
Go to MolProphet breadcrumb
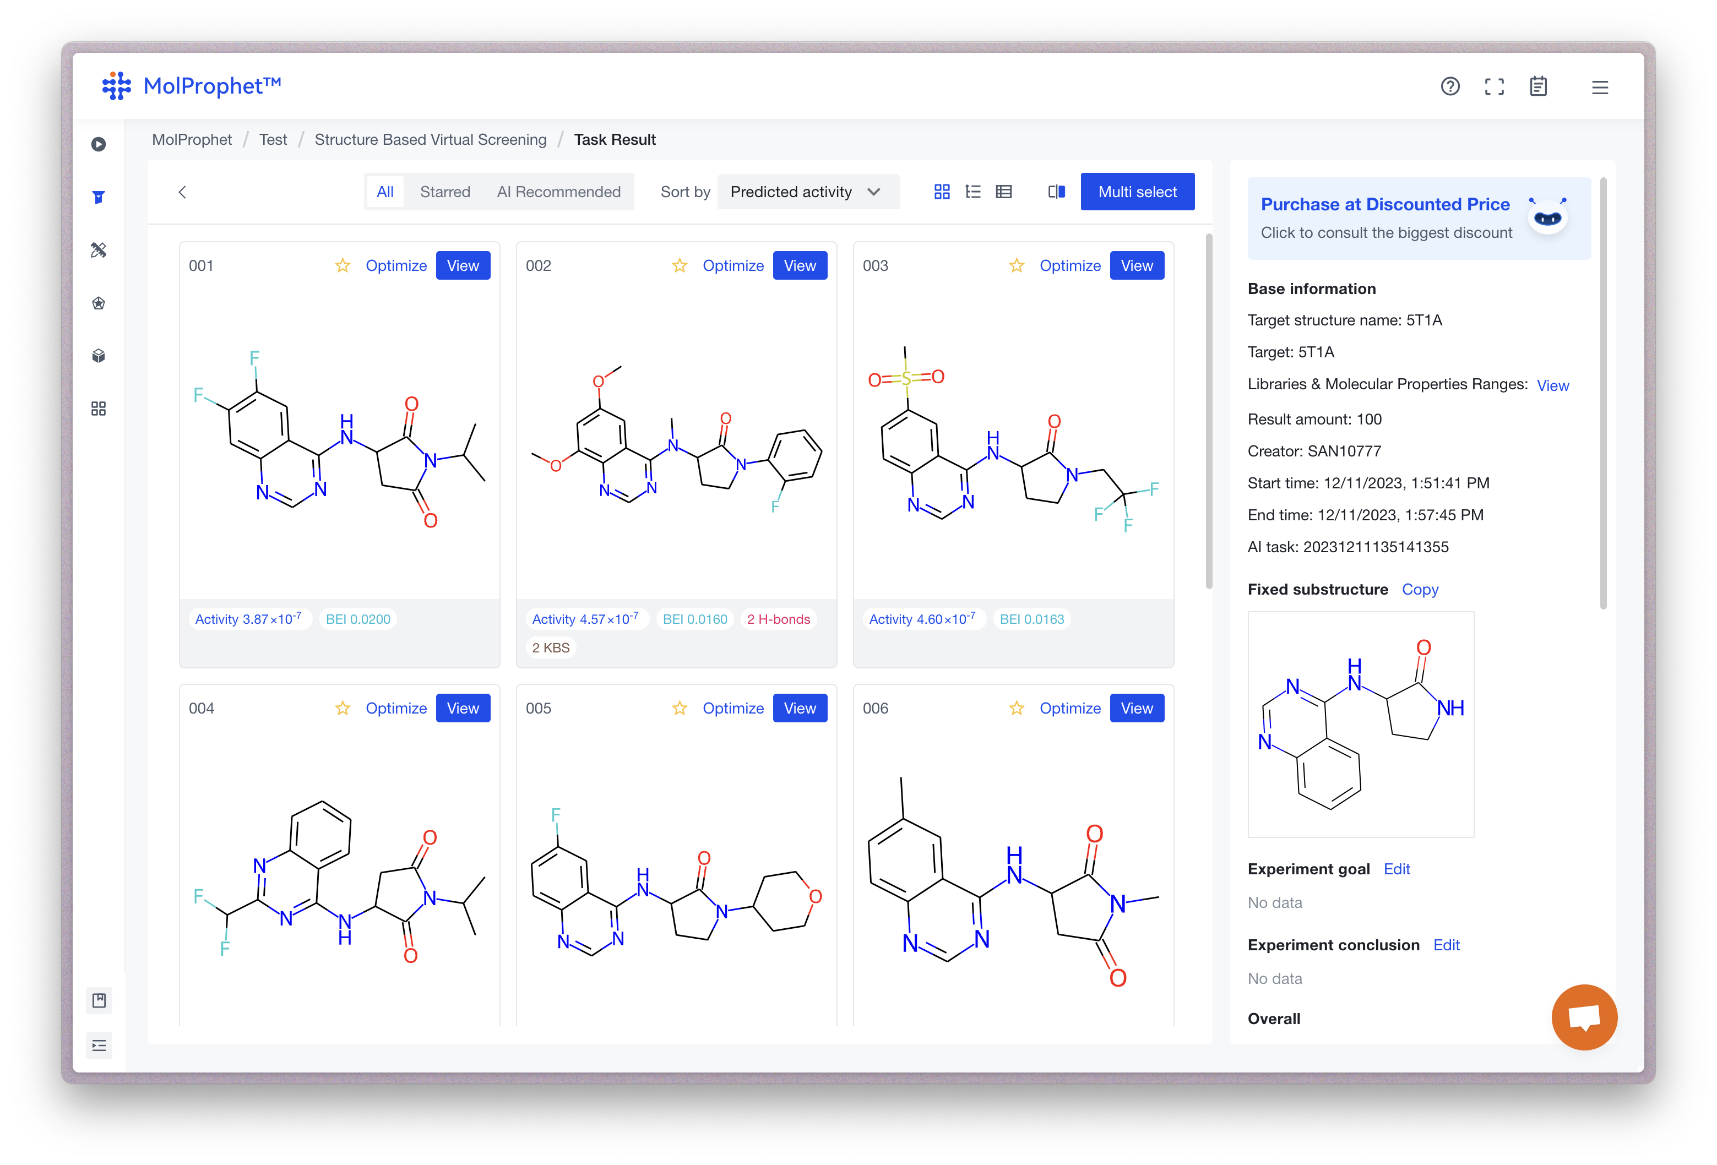click(191, 140)
